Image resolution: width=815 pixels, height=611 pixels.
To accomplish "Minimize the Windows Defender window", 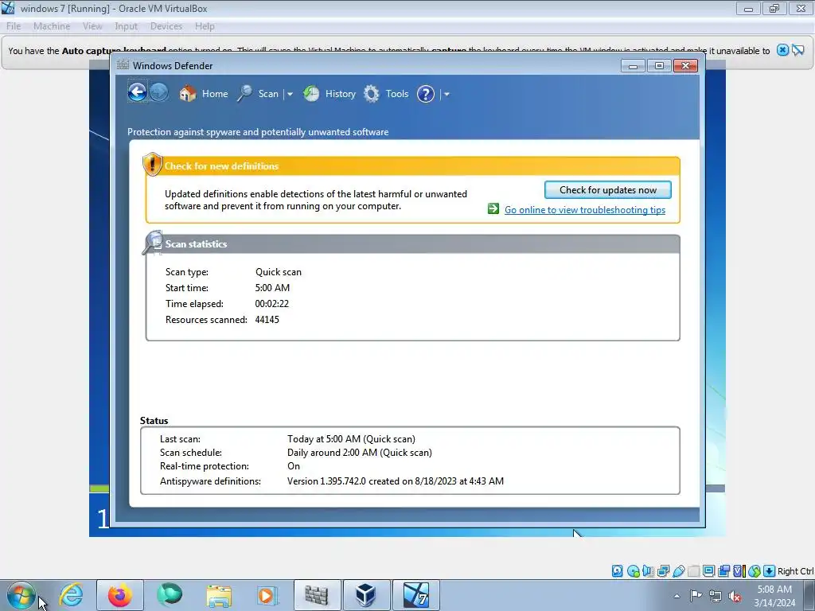I will click(x=633, y=65).
